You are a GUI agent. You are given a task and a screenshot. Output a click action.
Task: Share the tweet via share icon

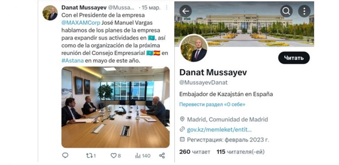[162, 155]
